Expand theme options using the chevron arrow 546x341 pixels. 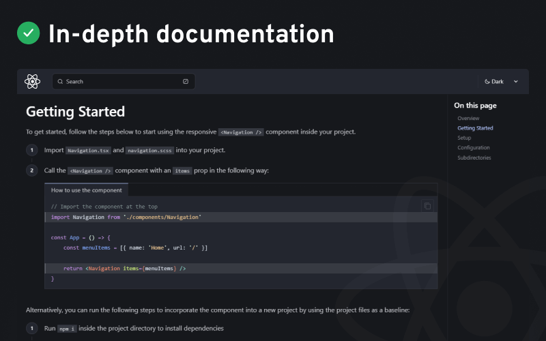[516, 82]
